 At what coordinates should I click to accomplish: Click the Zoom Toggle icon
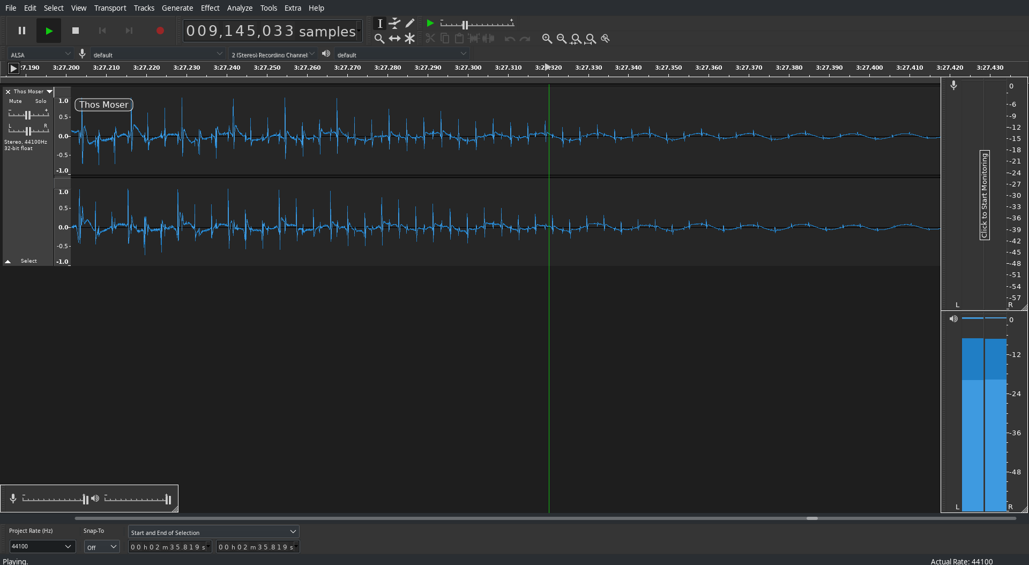point(605,39)
